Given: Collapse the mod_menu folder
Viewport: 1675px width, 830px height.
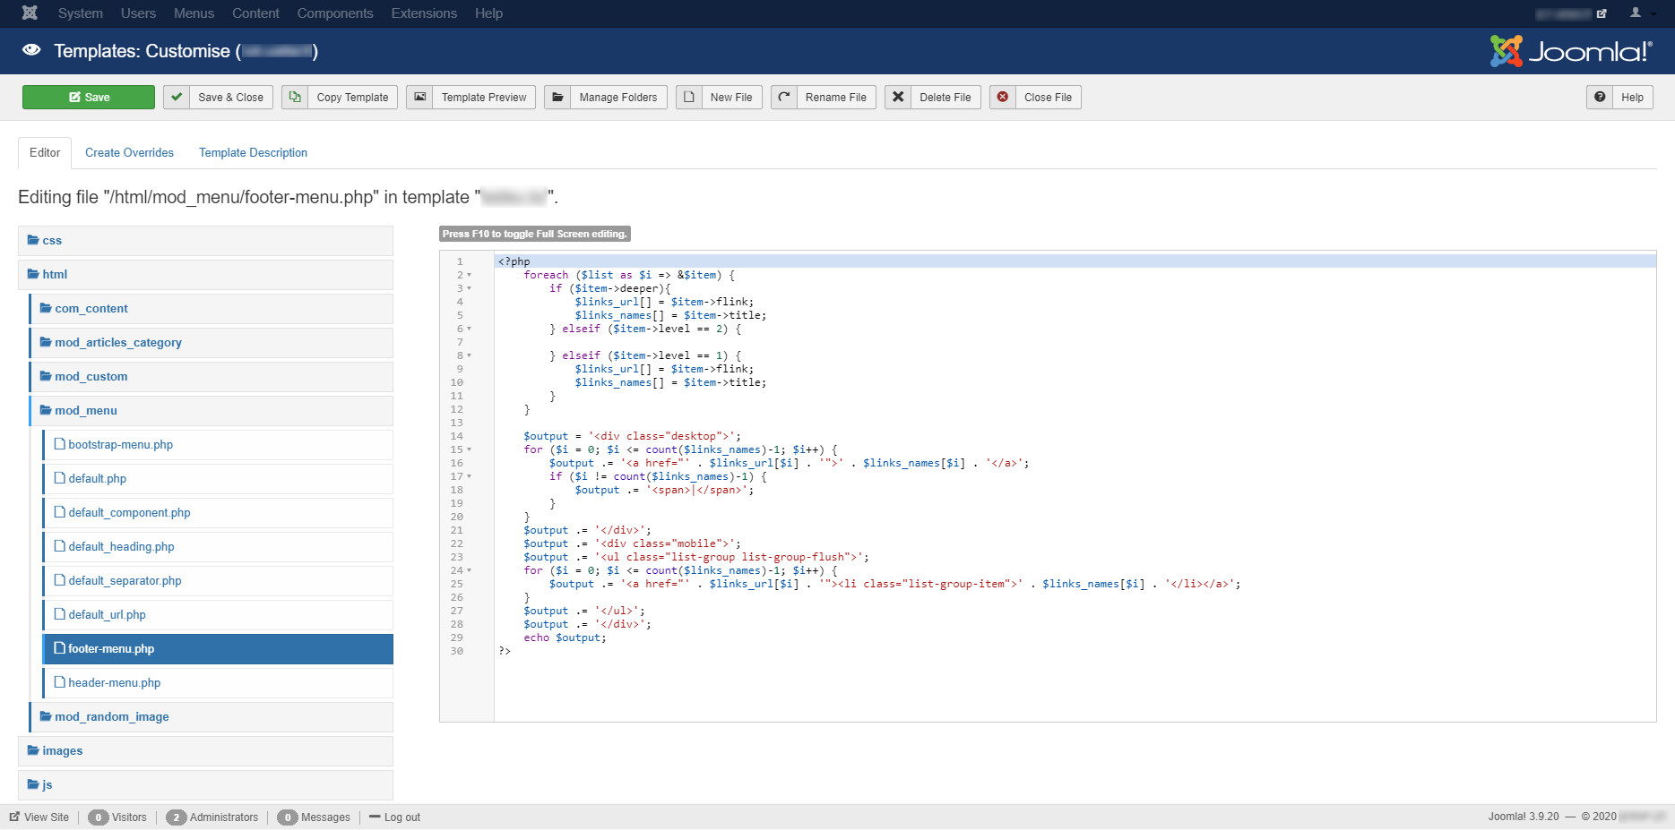Looking at the screenshot, I should [x=85, y=410].
